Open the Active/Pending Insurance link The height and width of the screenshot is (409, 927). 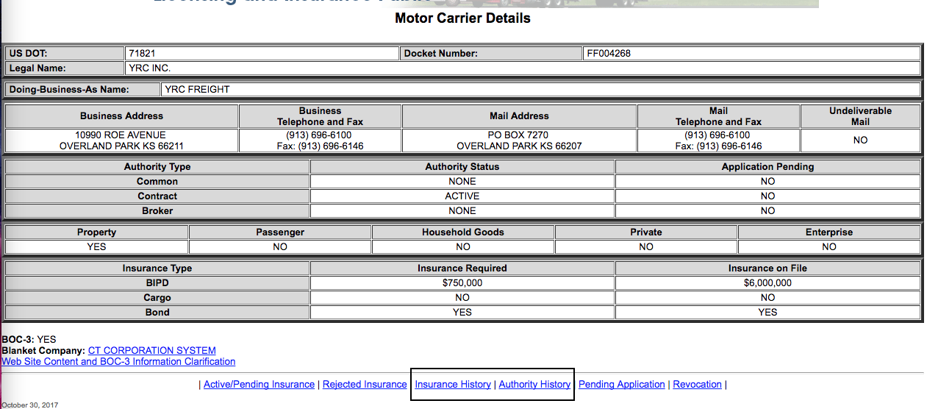[x=259, y=385]
